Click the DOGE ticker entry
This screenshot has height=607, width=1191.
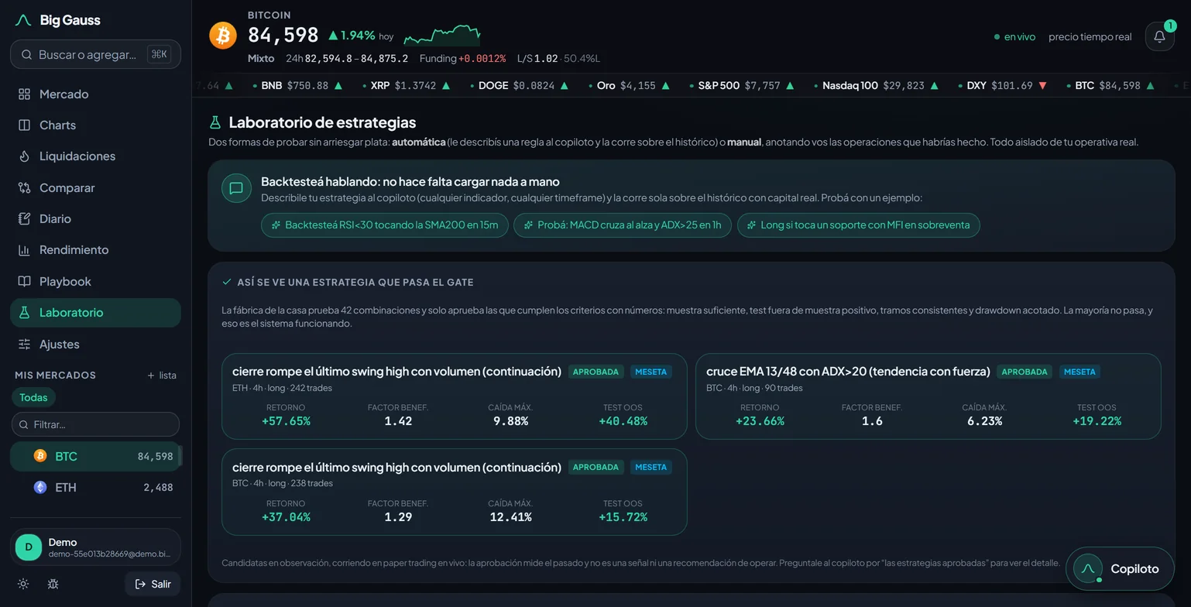coord(519,86)
